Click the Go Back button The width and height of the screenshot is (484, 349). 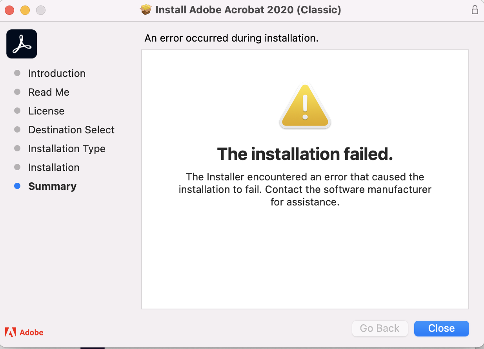pyautogui.click(x=380, y=328)
